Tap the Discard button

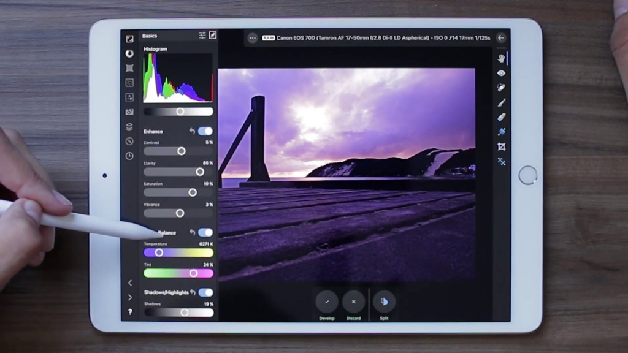tap(353, 302)
